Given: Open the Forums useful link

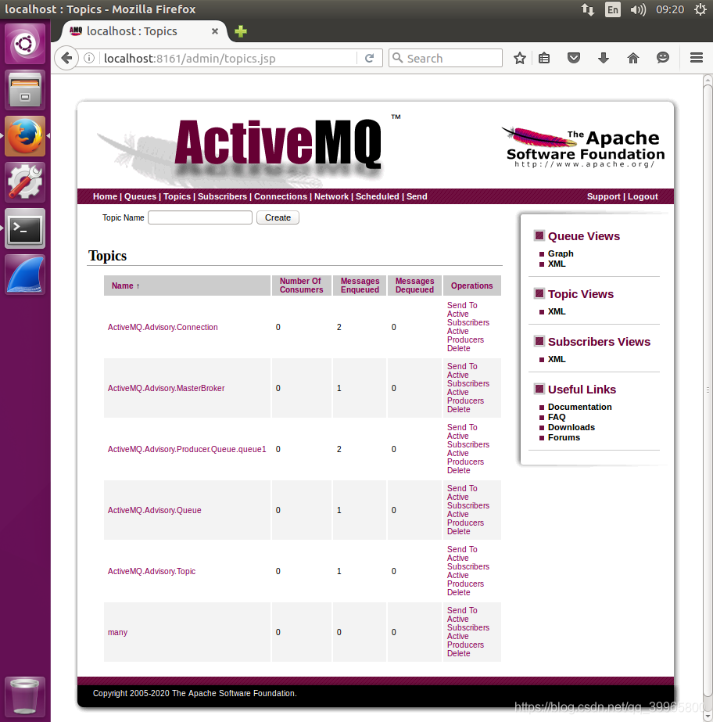Looking at the screenshot, I should 564,437.
